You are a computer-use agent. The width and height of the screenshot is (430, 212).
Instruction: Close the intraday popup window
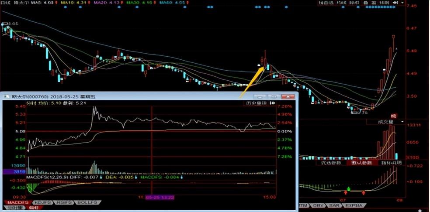coord(288,96)
